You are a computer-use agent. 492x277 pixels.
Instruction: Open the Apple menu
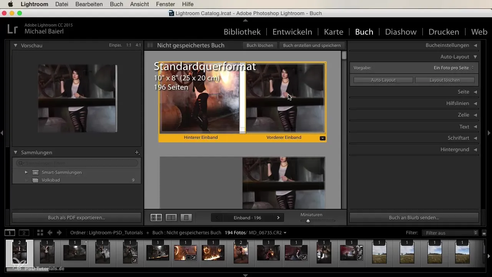(x=10, y=4)
